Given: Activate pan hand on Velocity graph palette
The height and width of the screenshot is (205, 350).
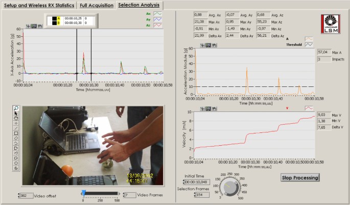Looking at the screenshot, I should click(214, 109).
